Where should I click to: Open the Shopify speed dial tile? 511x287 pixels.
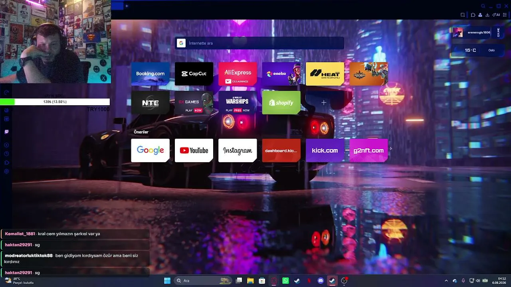pos(281,102)
